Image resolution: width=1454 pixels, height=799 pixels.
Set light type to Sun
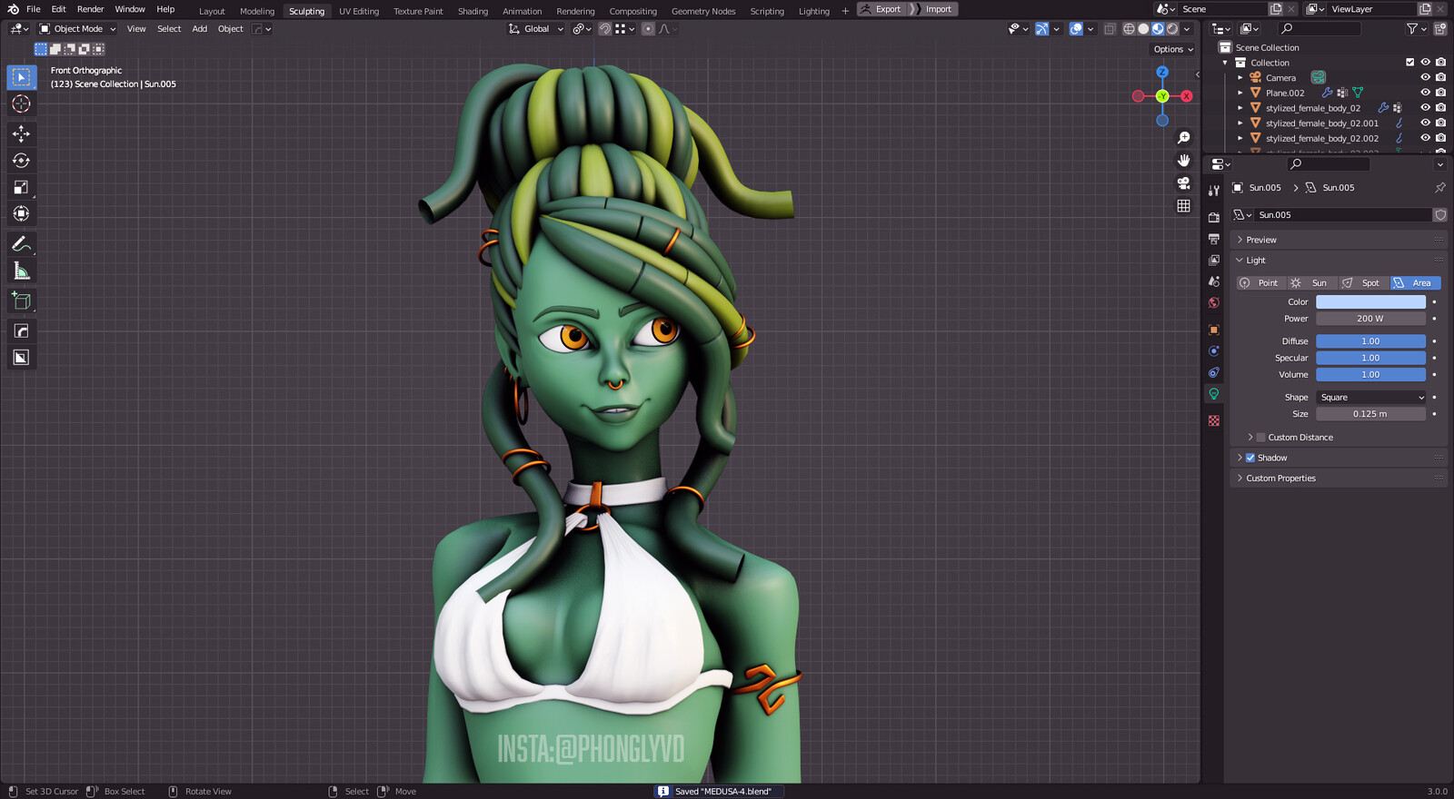pyautogui.click(x=1312, y=283)
